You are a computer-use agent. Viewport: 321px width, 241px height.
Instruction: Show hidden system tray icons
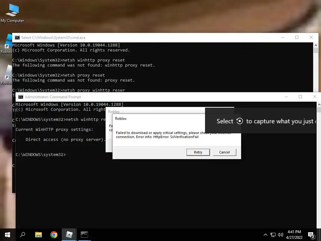[265, 235]
